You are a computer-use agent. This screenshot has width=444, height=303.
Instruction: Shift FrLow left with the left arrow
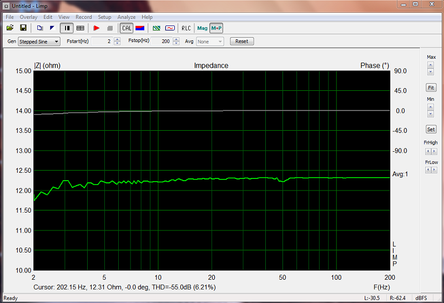point(428,170)
